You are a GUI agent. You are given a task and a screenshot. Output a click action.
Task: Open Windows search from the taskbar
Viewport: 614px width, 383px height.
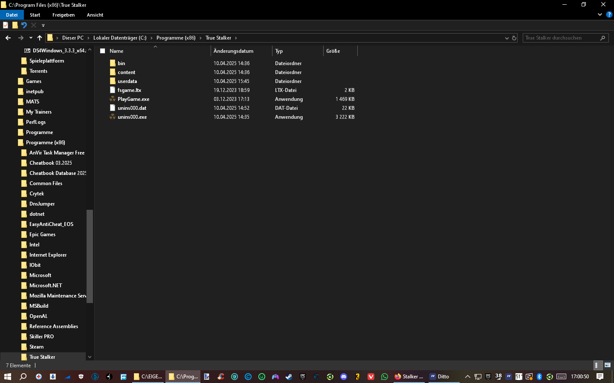click(x=23, y=377)
